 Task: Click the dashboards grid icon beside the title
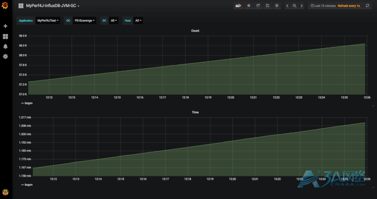click(x=21, y=6)
